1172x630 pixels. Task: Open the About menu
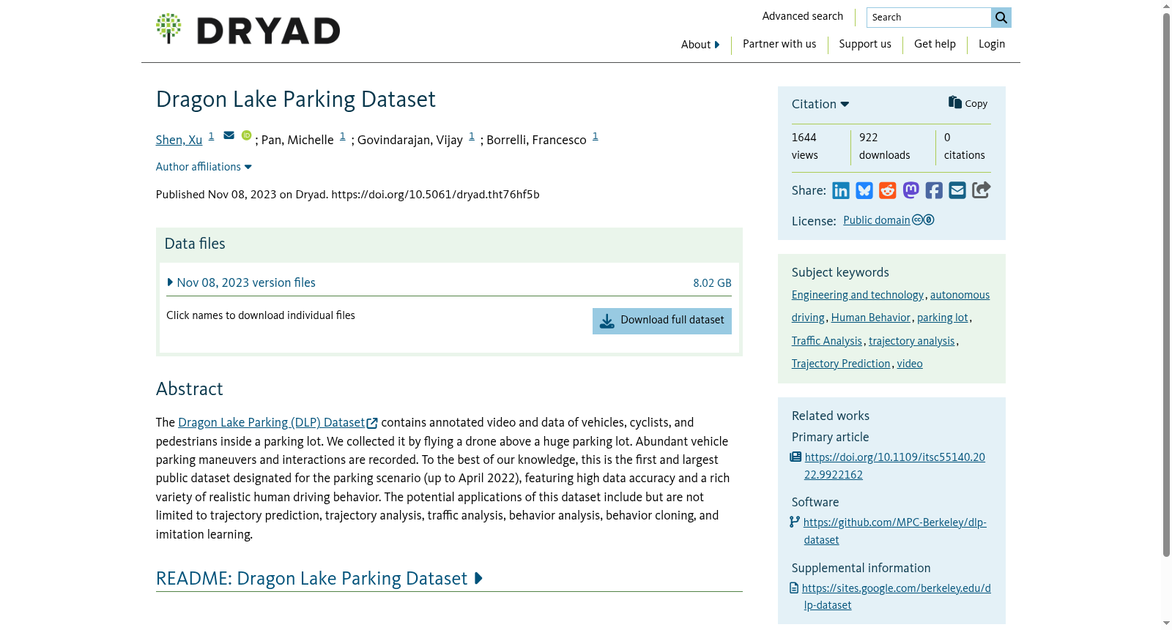(x=700, y=45)
